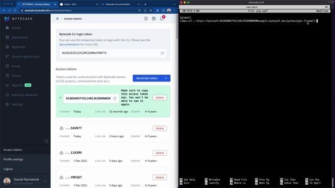This screenshot has width=335, height=188.
Task: Open Profile settings in the user menu
Action: click(13, 159)
